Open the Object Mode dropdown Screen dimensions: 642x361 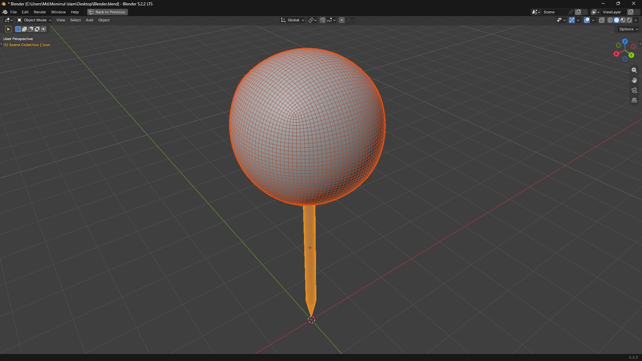34,20
